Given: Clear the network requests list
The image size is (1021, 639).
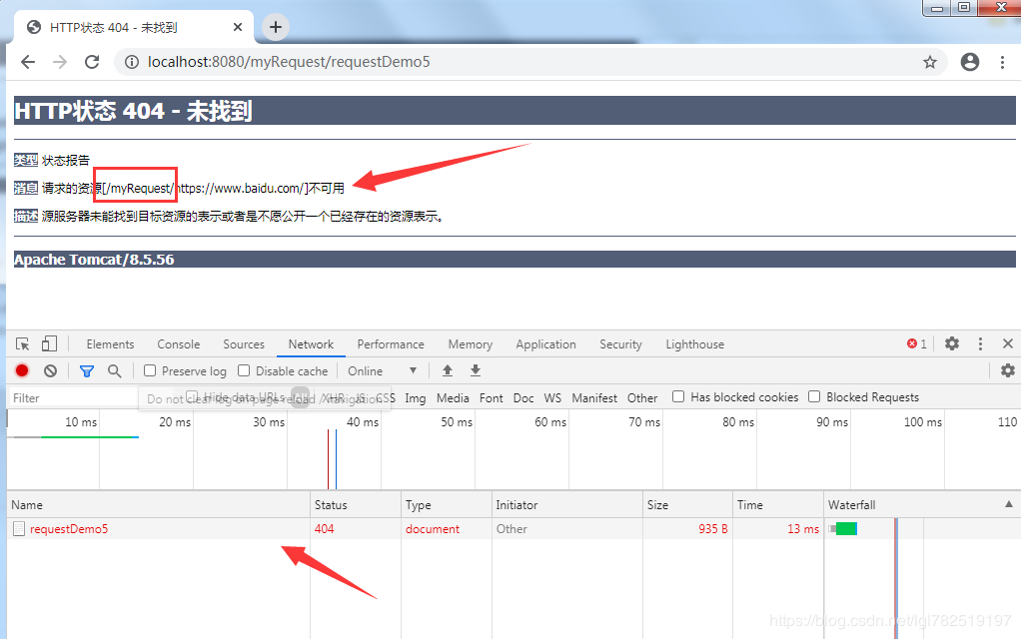Looking at the screenshot, I should (50, 370).
